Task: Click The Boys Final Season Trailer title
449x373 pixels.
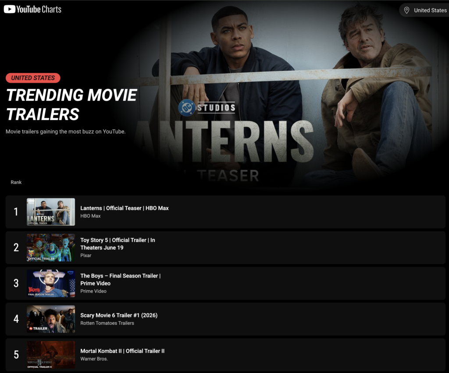Action: [x=120, y=280]
